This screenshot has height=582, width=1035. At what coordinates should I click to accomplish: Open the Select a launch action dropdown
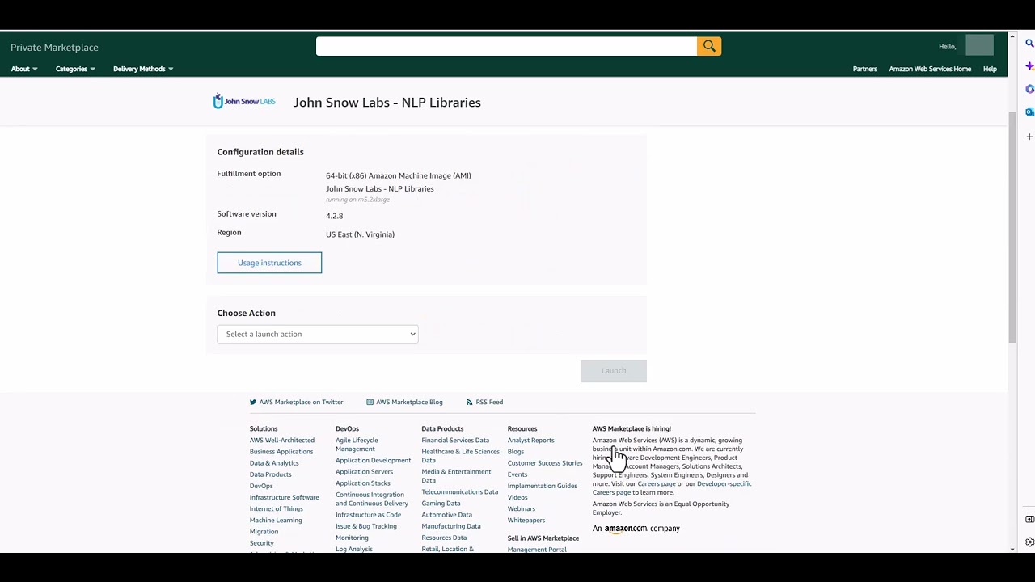[x=317, y=334]
